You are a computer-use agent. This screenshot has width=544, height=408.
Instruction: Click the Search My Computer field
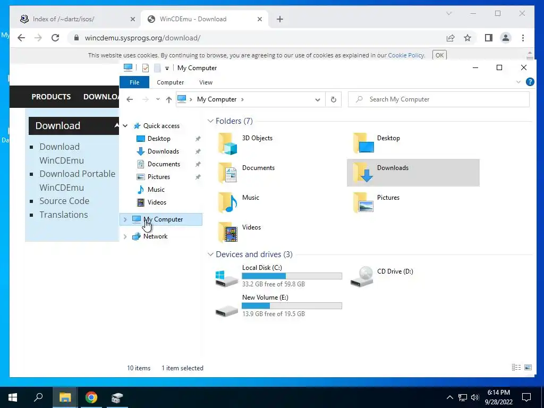pos(438,99)
